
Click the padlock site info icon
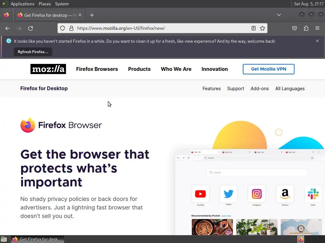[x=71, y=28]
